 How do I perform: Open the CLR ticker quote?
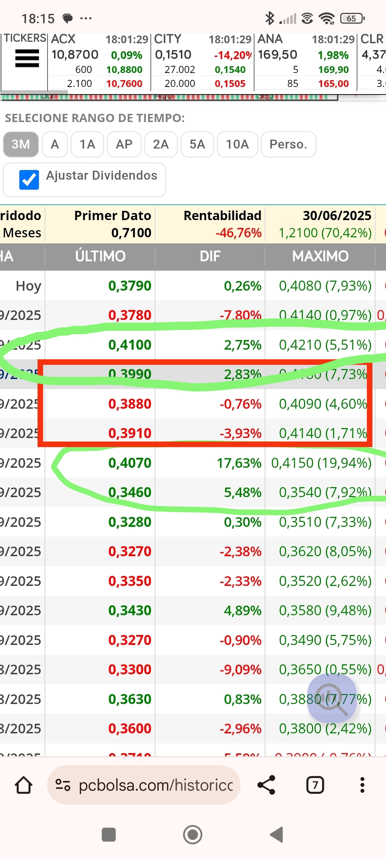372,39
